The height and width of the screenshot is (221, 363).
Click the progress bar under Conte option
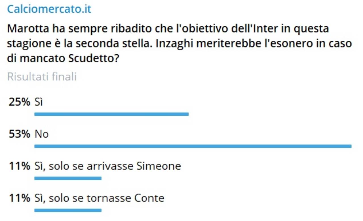[x=68, y=210]
